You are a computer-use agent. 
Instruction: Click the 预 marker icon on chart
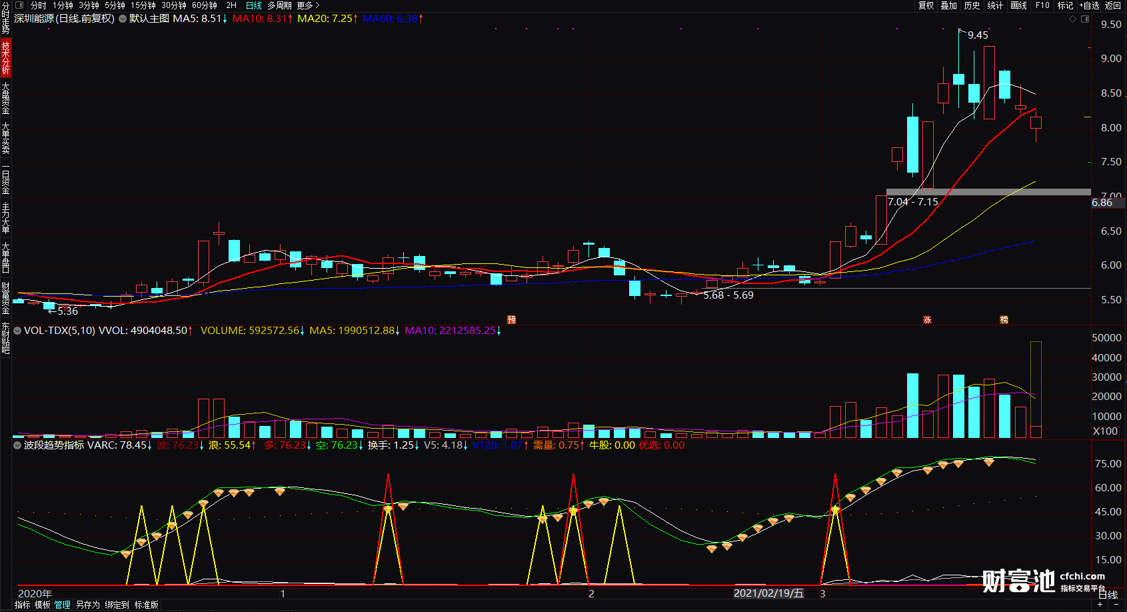pyautogui.click(x=511, y=320)
